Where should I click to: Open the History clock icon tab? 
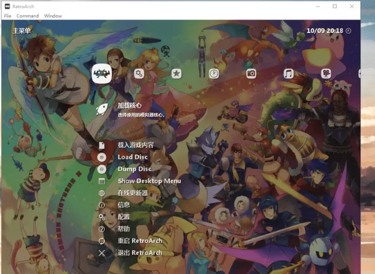(214, 74)
